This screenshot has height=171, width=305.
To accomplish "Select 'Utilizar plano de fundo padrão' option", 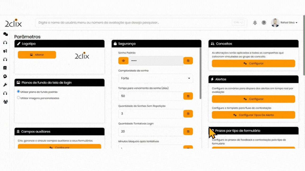I will pos(19,92).
